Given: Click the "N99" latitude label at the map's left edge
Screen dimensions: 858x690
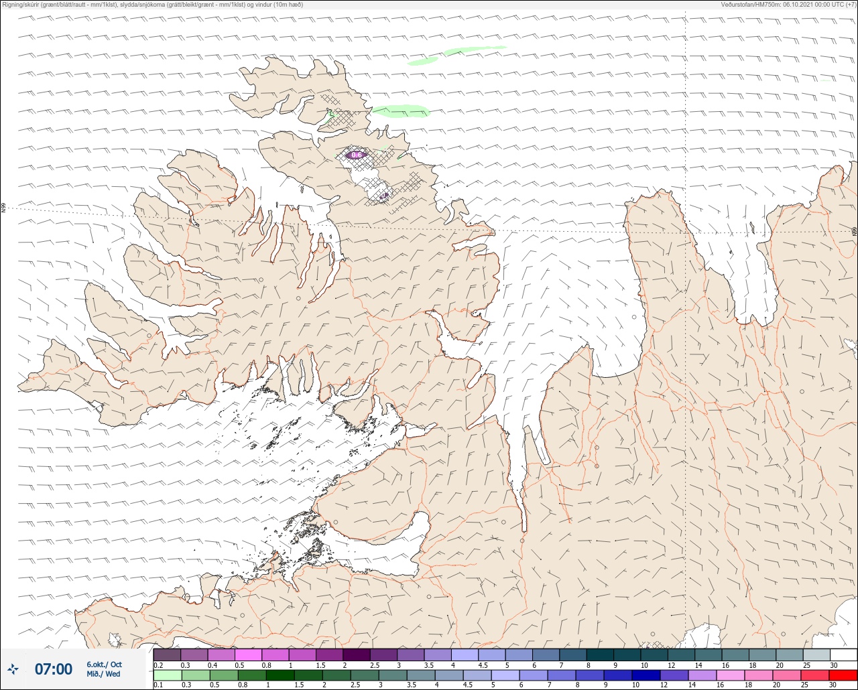Looking at the screenshot, I should 3,208.
